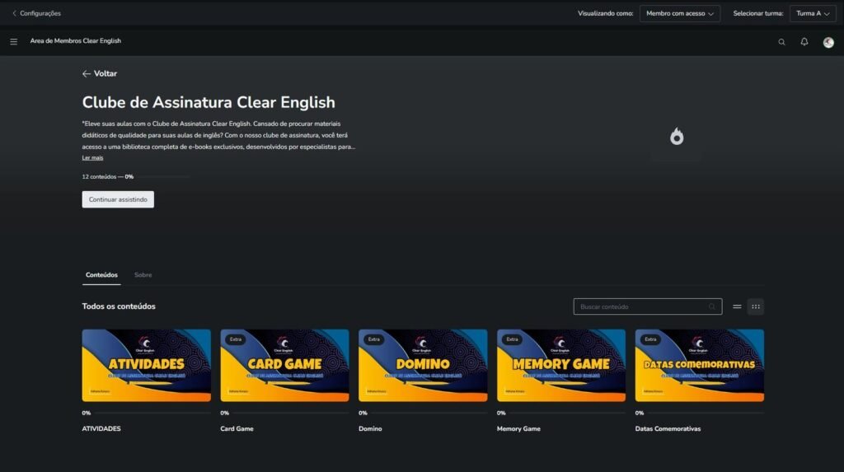Viewport: 844px width, 472px height.
Task: Select the Conteúdos tab
Action: 101,275
